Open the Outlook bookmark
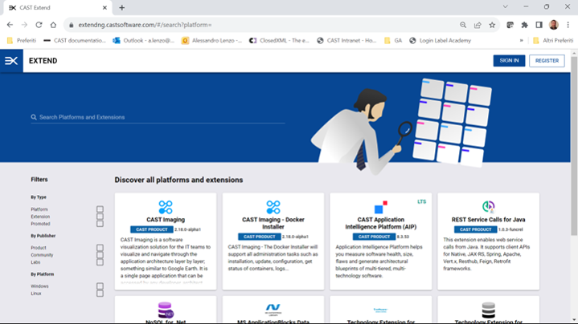This screenshot has height=324, width=578. click(x=144, y=40)
